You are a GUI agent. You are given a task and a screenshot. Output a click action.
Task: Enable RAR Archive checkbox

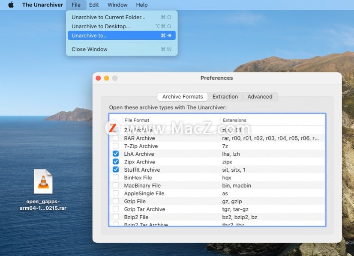click(116, 138)
